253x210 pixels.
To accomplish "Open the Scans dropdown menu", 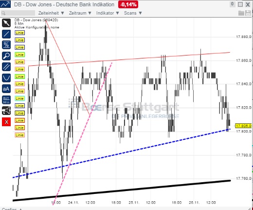I will click(133, 13).
